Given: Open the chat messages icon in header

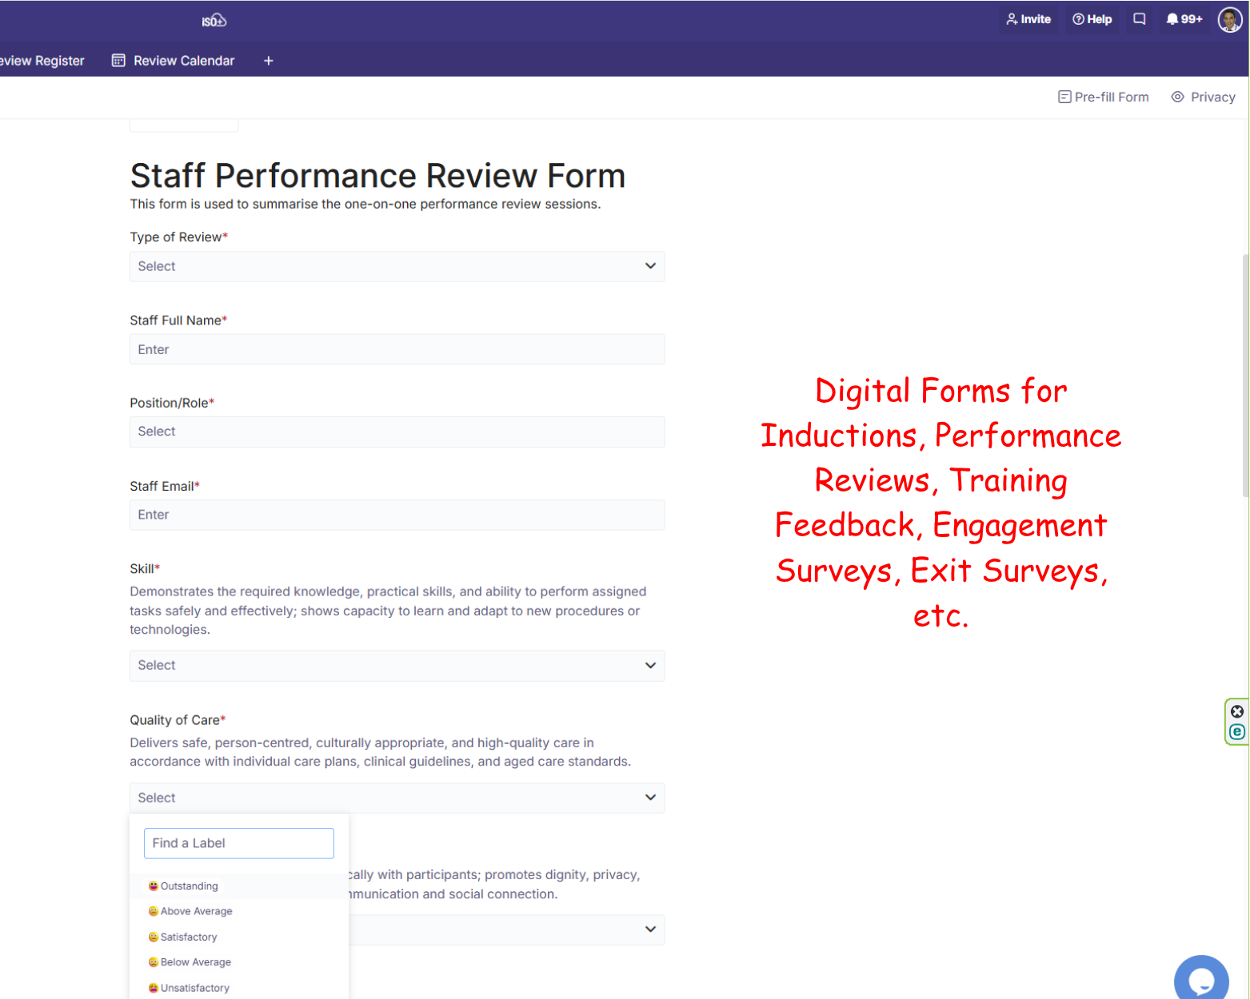Looking at the screenshot, I should tap(1139, 19).
